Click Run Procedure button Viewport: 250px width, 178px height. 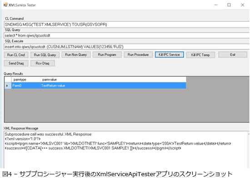coord(138,55)
